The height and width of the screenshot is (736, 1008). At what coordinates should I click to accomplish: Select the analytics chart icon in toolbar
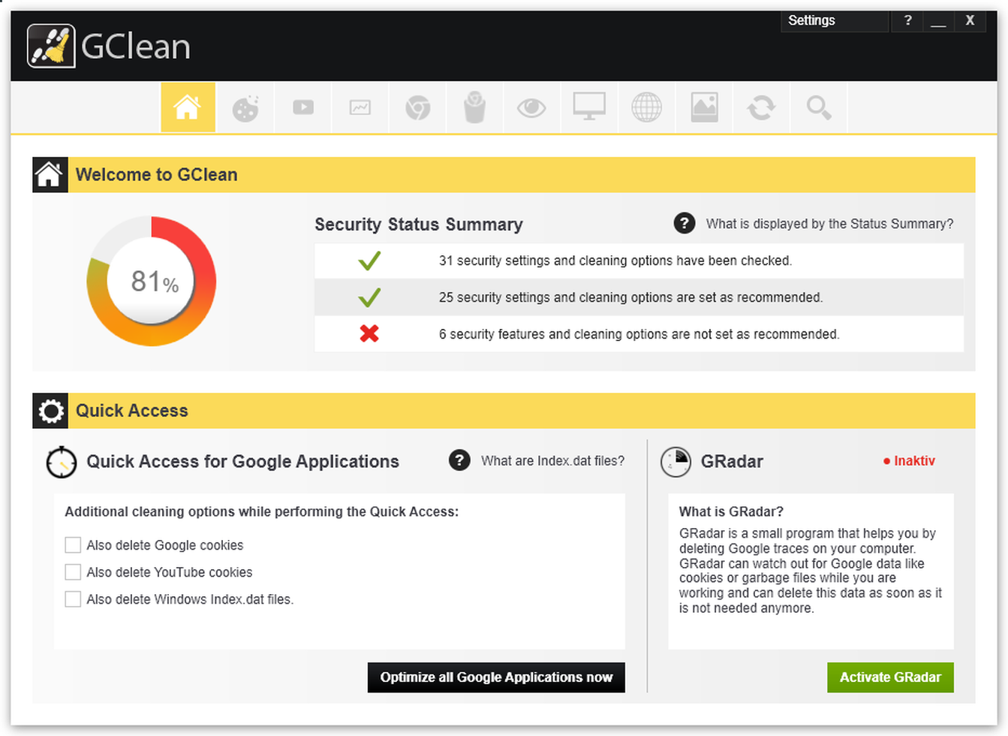click(x=360, y=108)
